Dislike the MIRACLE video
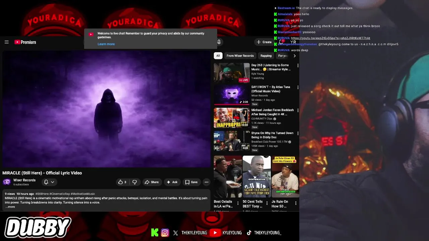 pos(135,182)
